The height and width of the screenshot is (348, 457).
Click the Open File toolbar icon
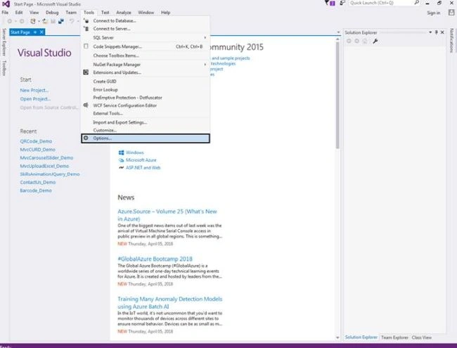[45, 21]
